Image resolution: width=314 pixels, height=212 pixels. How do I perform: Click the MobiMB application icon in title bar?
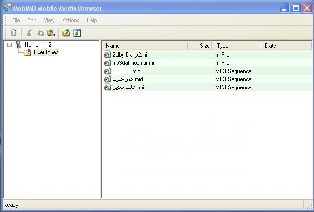pyautogui.click(x=8, y=8)
